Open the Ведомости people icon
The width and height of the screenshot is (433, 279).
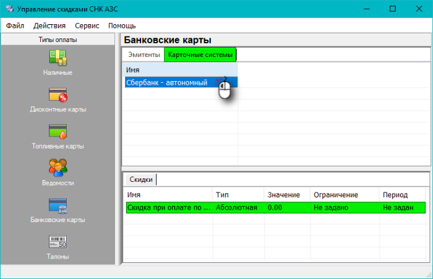[58, 168]
